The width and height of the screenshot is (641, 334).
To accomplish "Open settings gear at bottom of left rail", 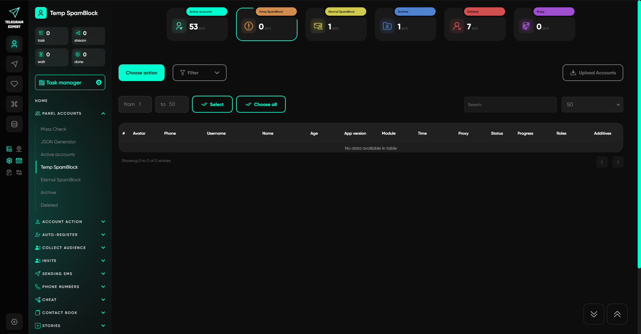I will point(14,322).
